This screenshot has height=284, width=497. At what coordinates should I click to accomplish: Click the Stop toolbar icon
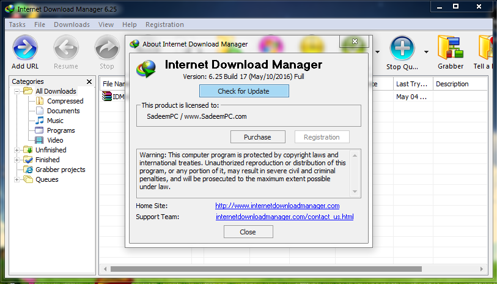(x=107, y=48)
